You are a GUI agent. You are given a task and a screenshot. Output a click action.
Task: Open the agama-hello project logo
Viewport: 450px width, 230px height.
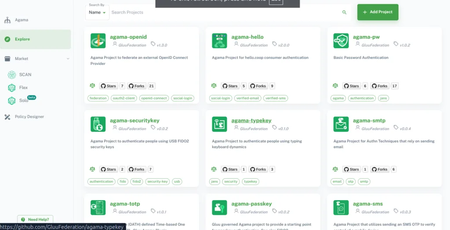pos(220,41)
